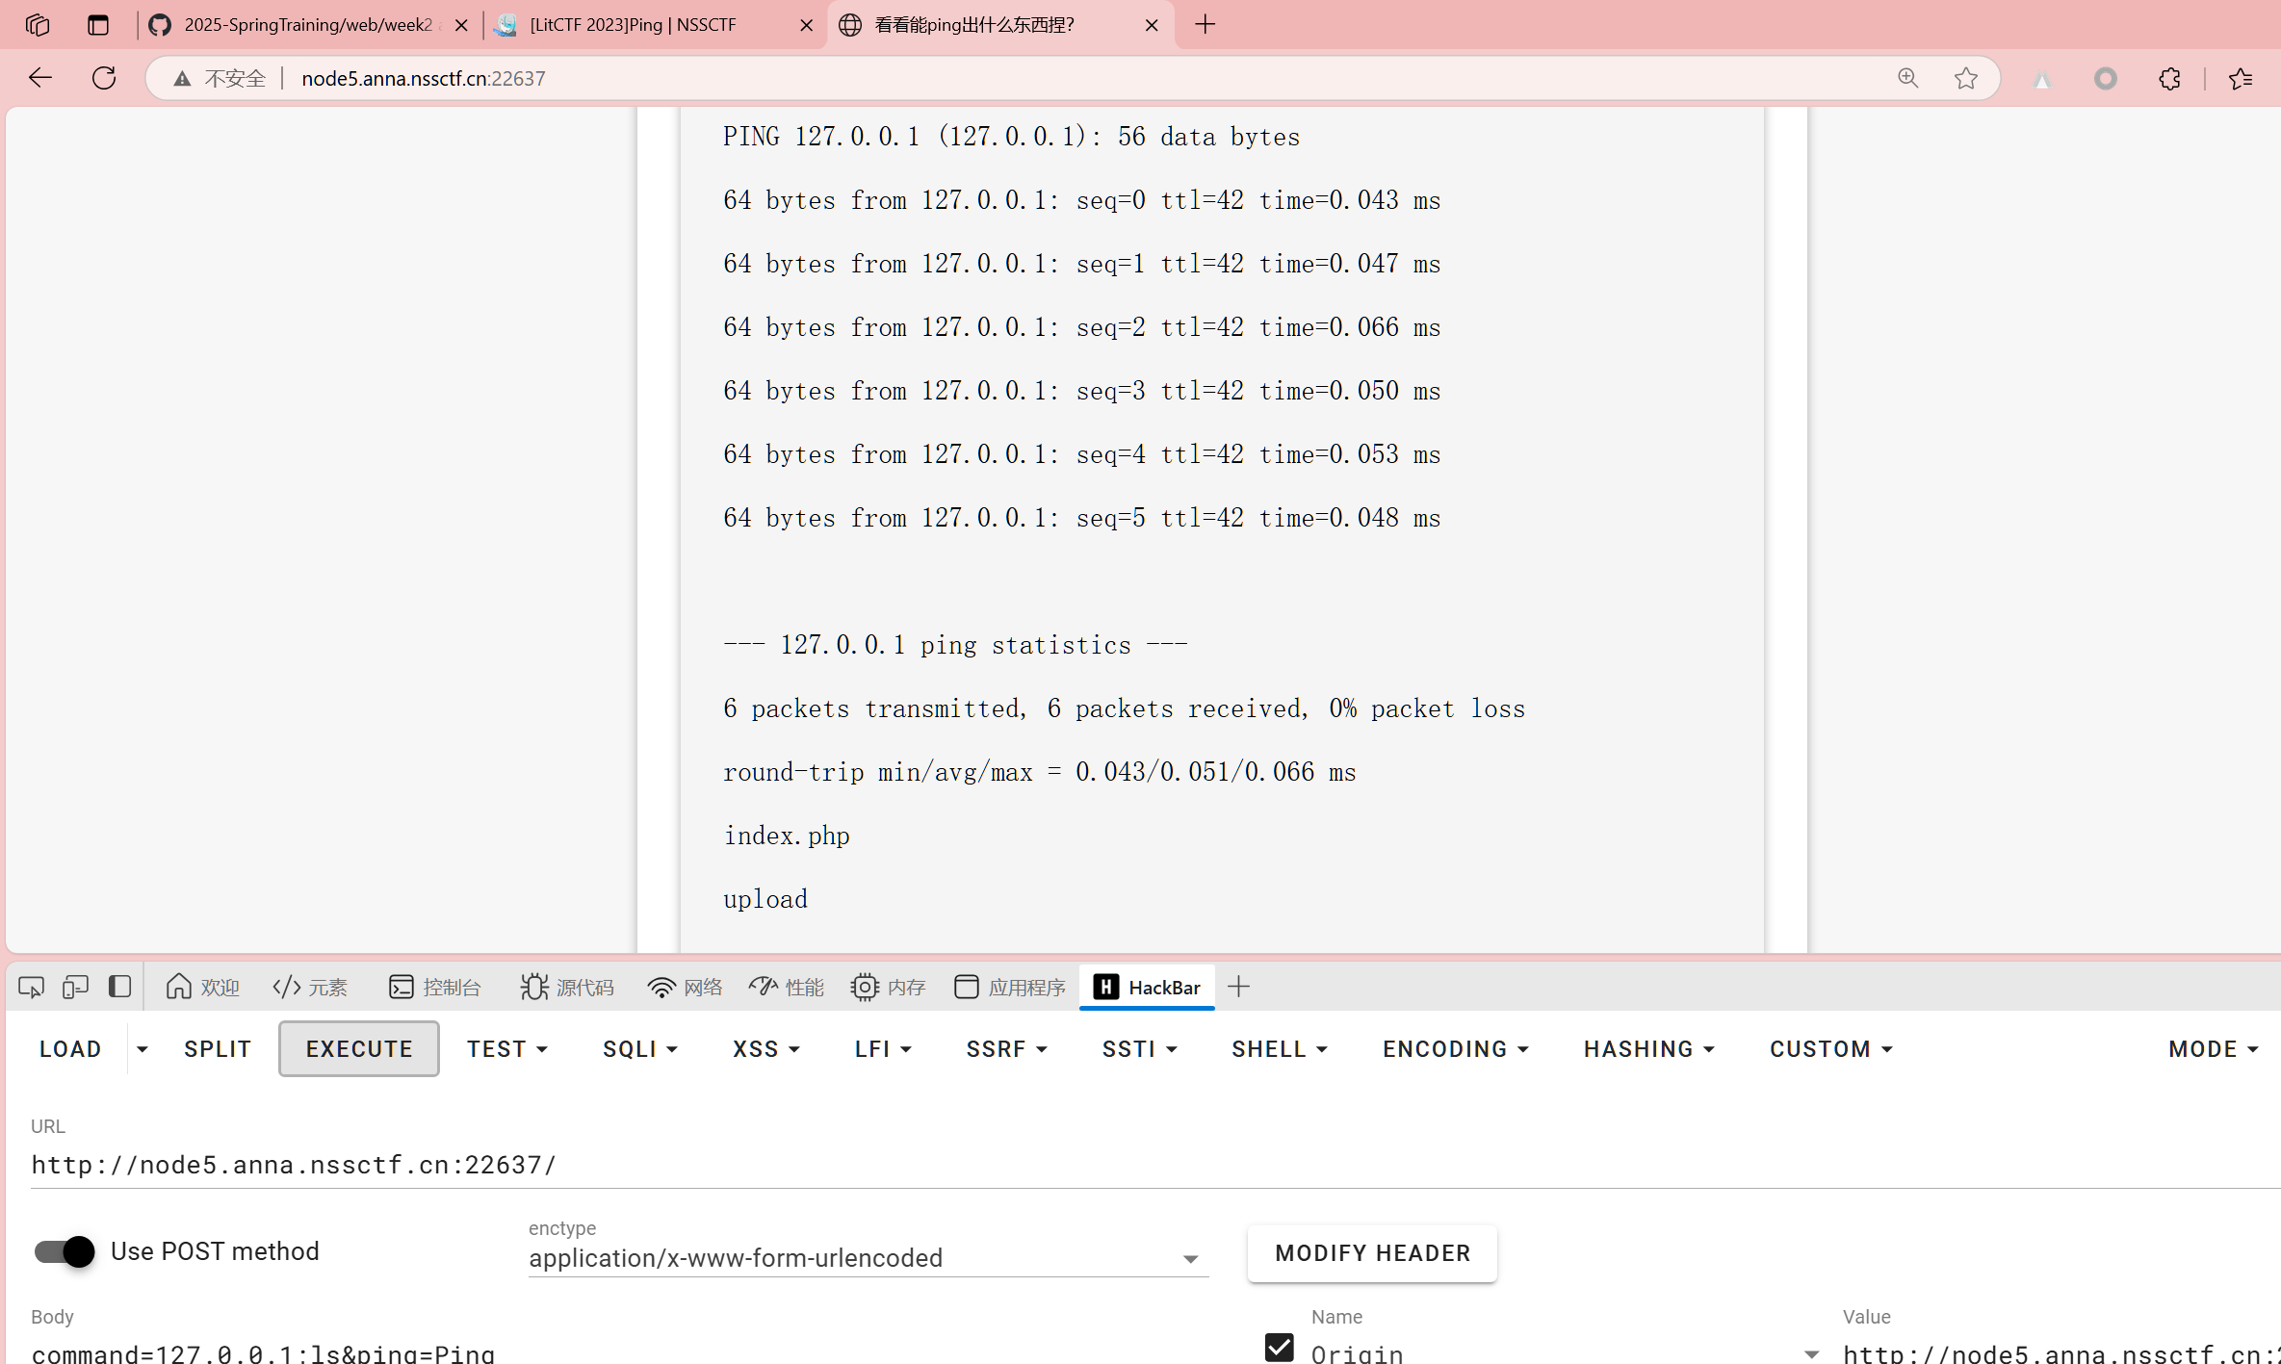
Task: Switch to the 控制台 console tab
Action: pos(435,987)
